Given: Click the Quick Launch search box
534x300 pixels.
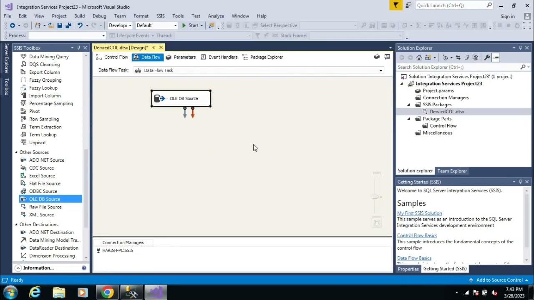Looking at the screenshot, I should point(454,5).
